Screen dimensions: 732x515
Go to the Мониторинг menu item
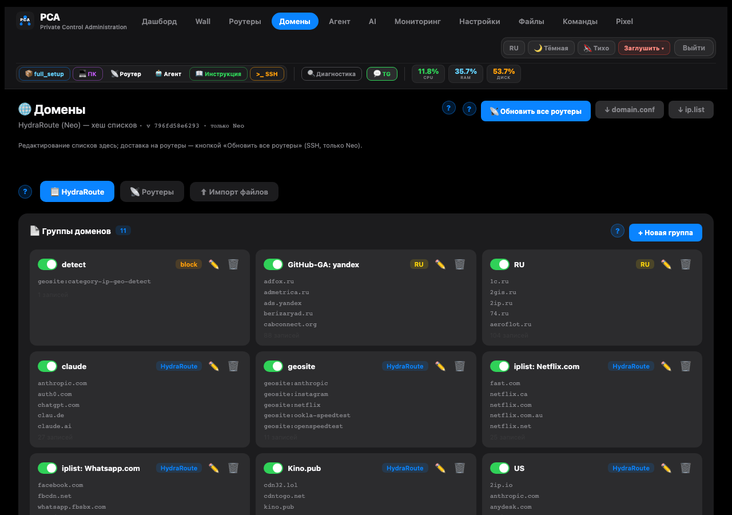tap(417, 21)
